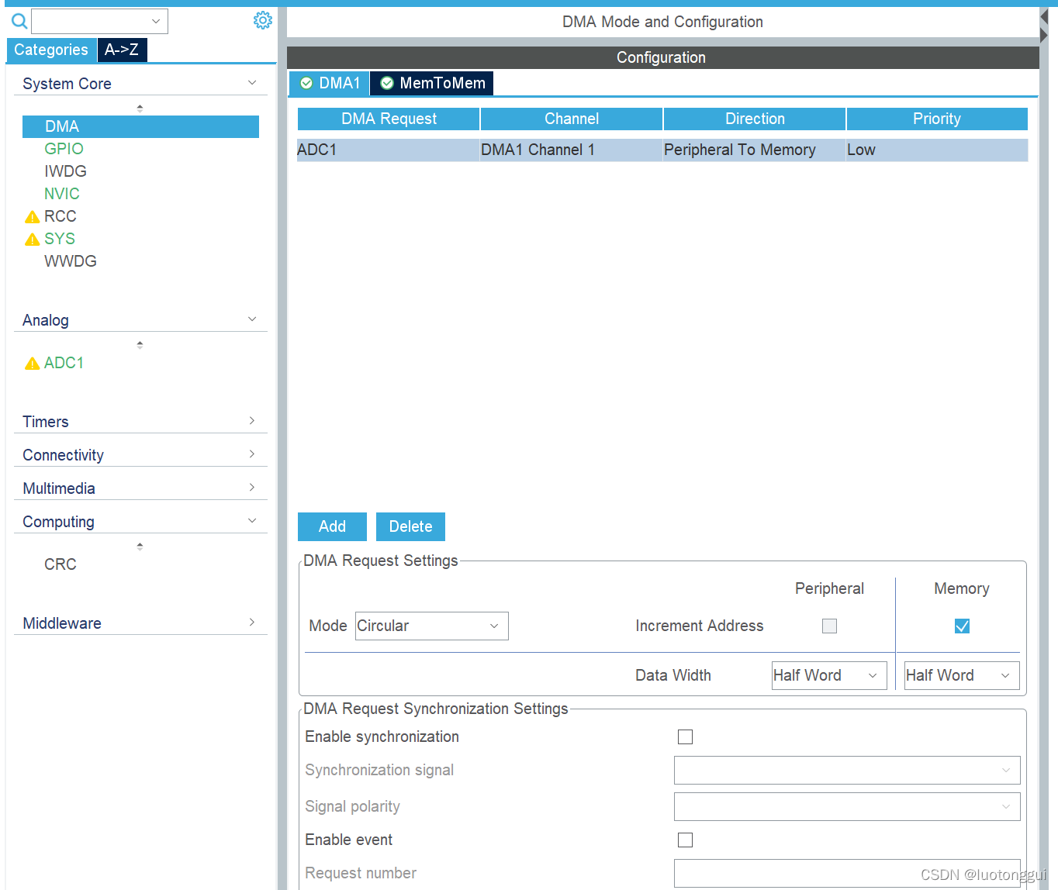Toggle Peripheral increment address checkbox
Image resolution: width=1058 pixels, height=890 pixels.
coord(829,626)
